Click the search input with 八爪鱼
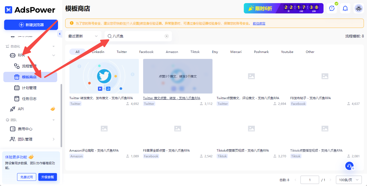Image resolution: width=367 pixels, height=186 pixels. click(138, 36)
